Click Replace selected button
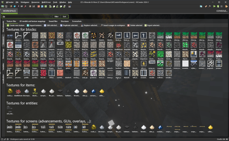The height and width of the screenshot is (141, 229). [89, 25]
